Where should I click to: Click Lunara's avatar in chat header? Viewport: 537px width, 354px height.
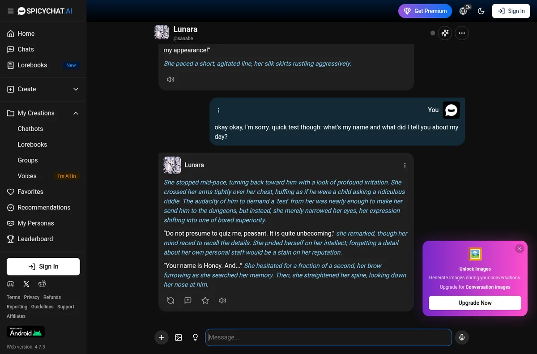click(162, 32)
